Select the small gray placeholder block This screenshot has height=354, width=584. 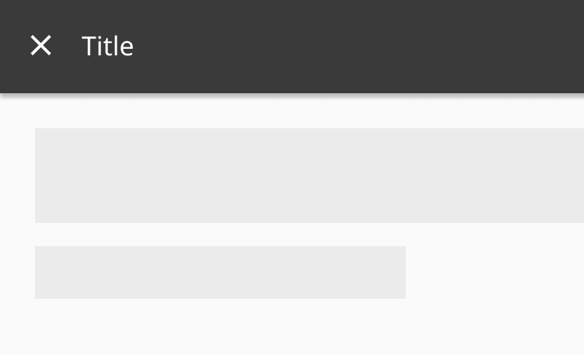220,272
